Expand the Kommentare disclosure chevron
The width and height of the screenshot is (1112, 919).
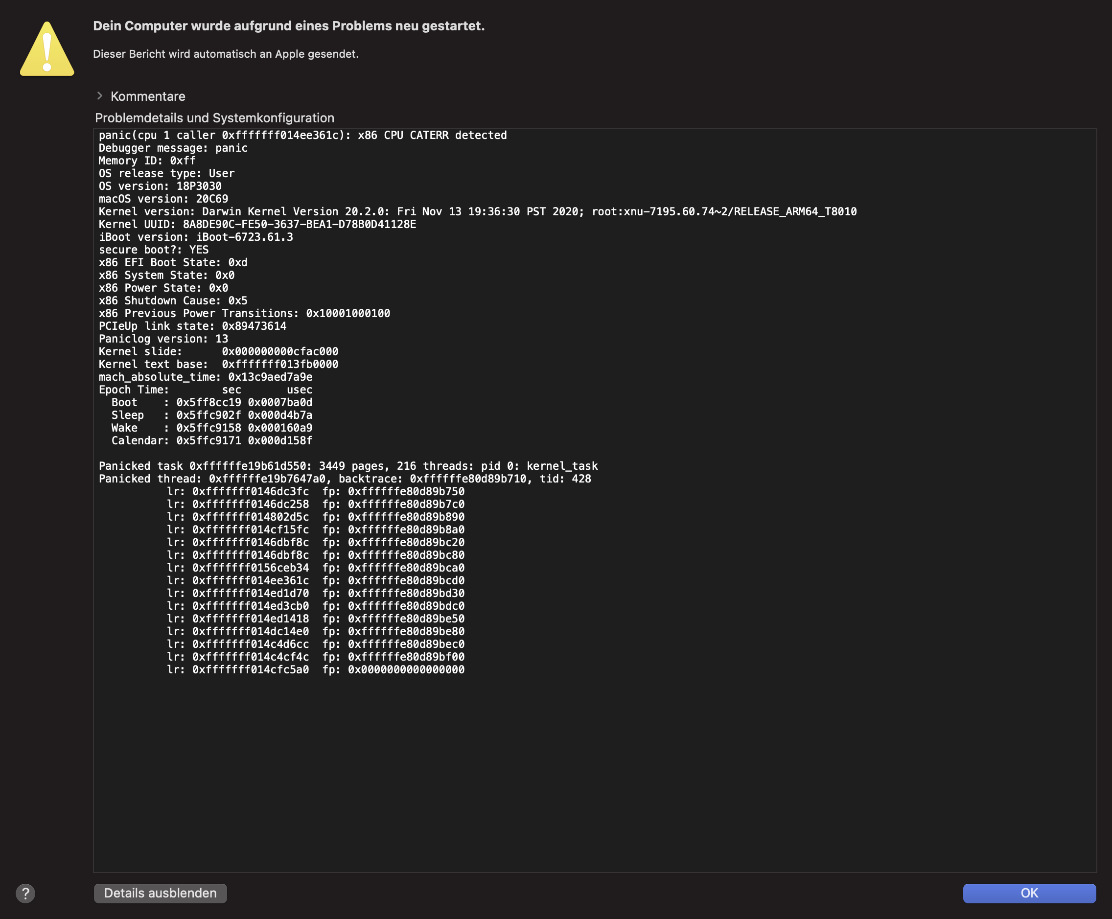point(99,96)
